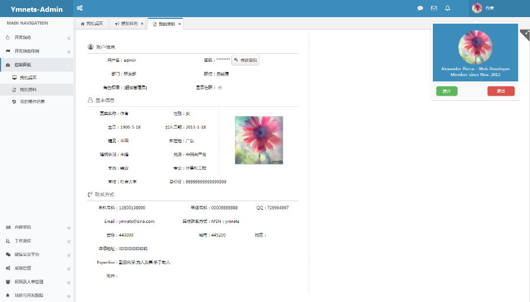Click the join date 2013-1-18
Screen dimensions: 530x302
tap(196, 127)
